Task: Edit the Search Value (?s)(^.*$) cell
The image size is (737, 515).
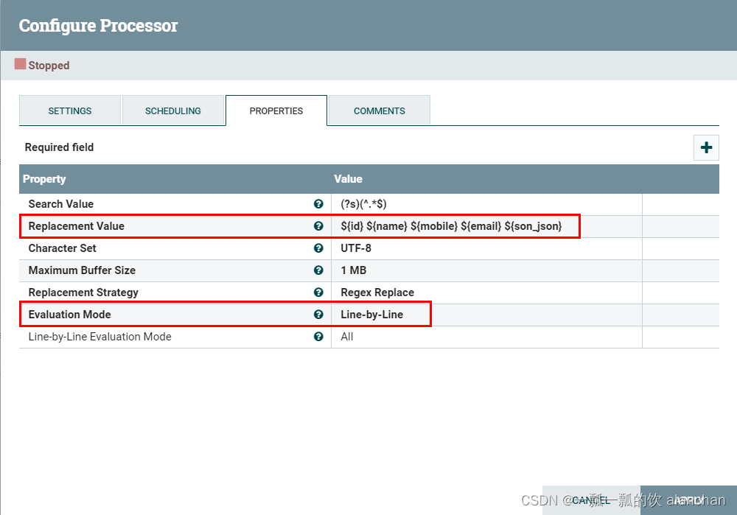Action: 486,204
